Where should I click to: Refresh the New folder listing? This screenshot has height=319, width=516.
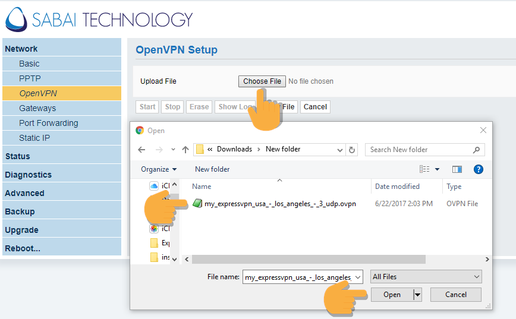click(352, 150)
